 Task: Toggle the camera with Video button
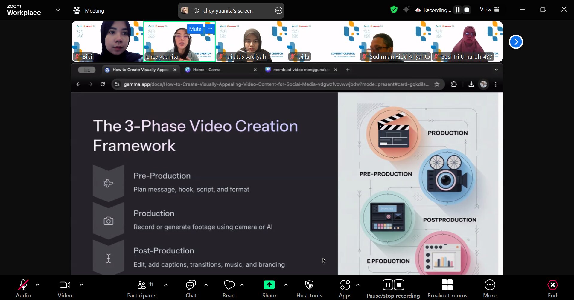coord(65,289)
